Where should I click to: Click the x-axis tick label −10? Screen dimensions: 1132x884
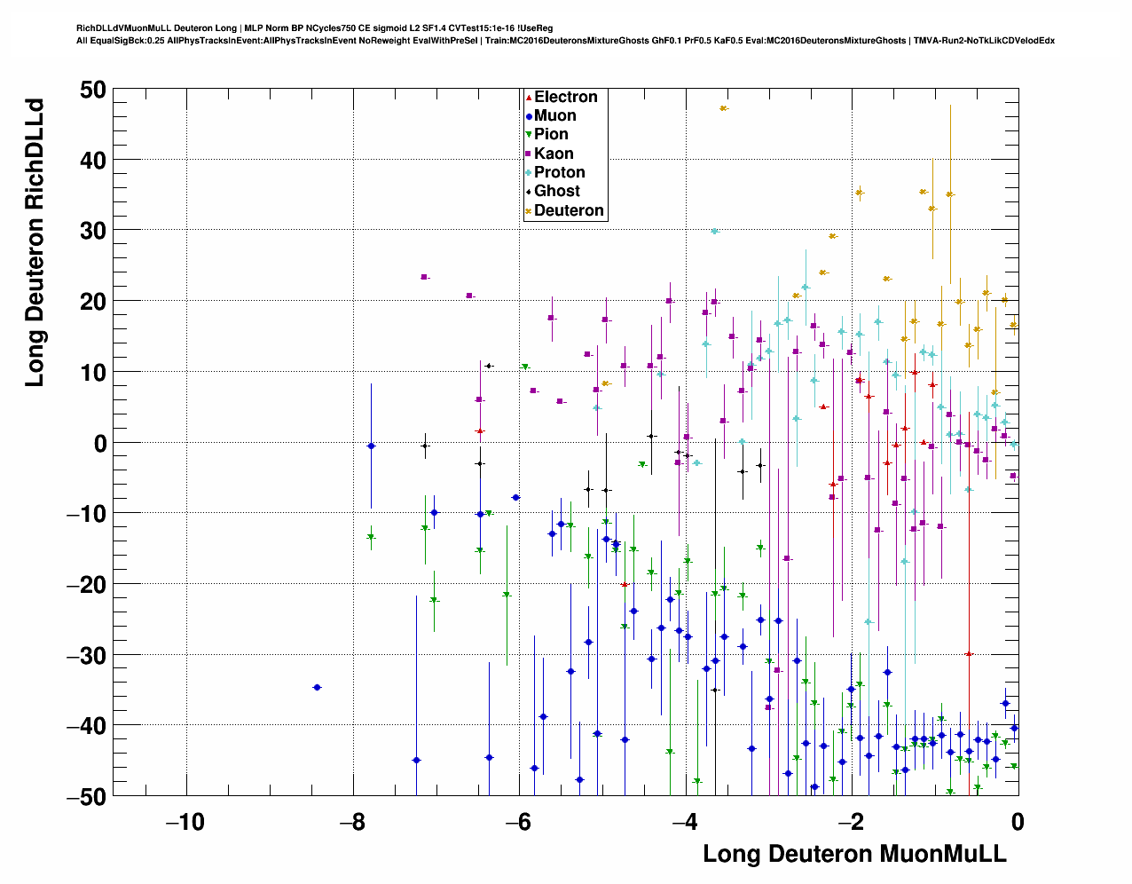click(185, 823)
